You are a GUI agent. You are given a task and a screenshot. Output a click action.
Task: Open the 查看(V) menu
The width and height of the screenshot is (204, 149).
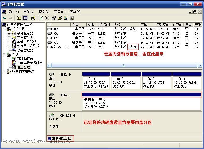44,12
